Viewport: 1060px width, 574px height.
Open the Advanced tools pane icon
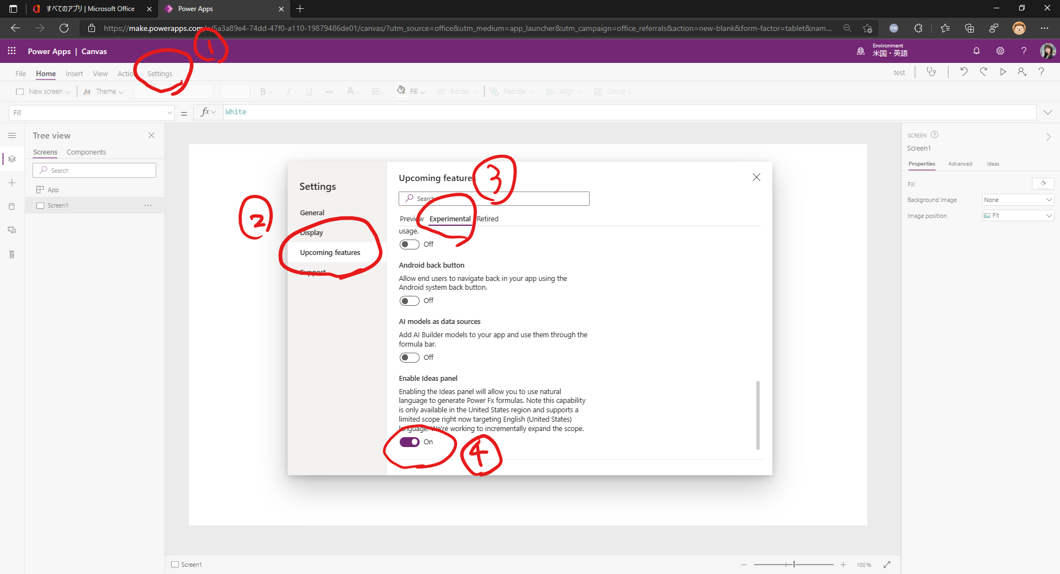click(12, 254)
